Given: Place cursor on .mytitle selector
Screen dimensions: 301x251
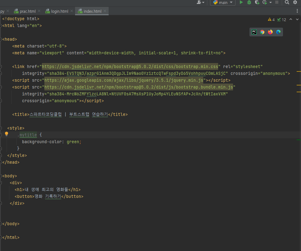Looking at the screenshot, I should click(27, 135).
